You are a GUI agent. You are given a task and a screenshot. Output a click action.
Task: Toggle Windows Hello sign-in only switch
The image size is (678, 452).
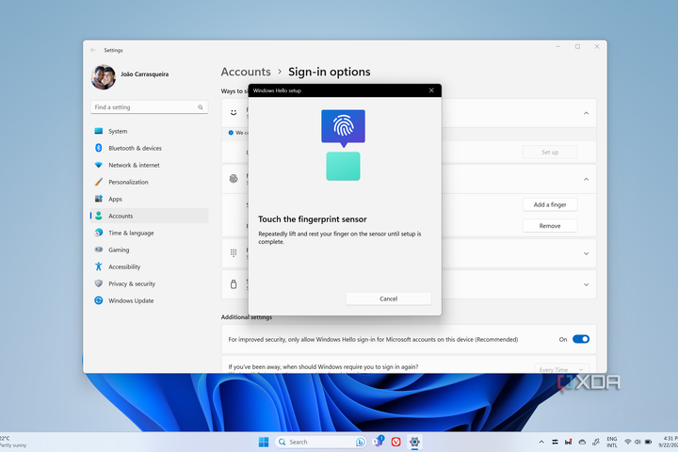point(581,339)
